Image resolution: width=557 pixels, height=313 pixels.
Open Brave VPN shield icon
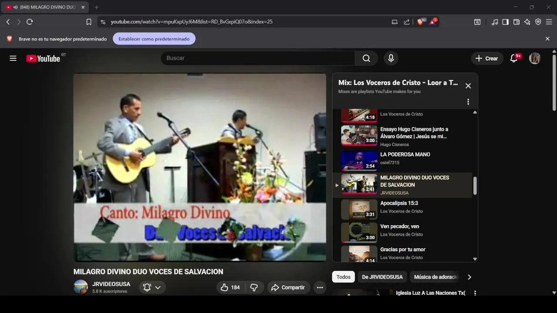538,22
